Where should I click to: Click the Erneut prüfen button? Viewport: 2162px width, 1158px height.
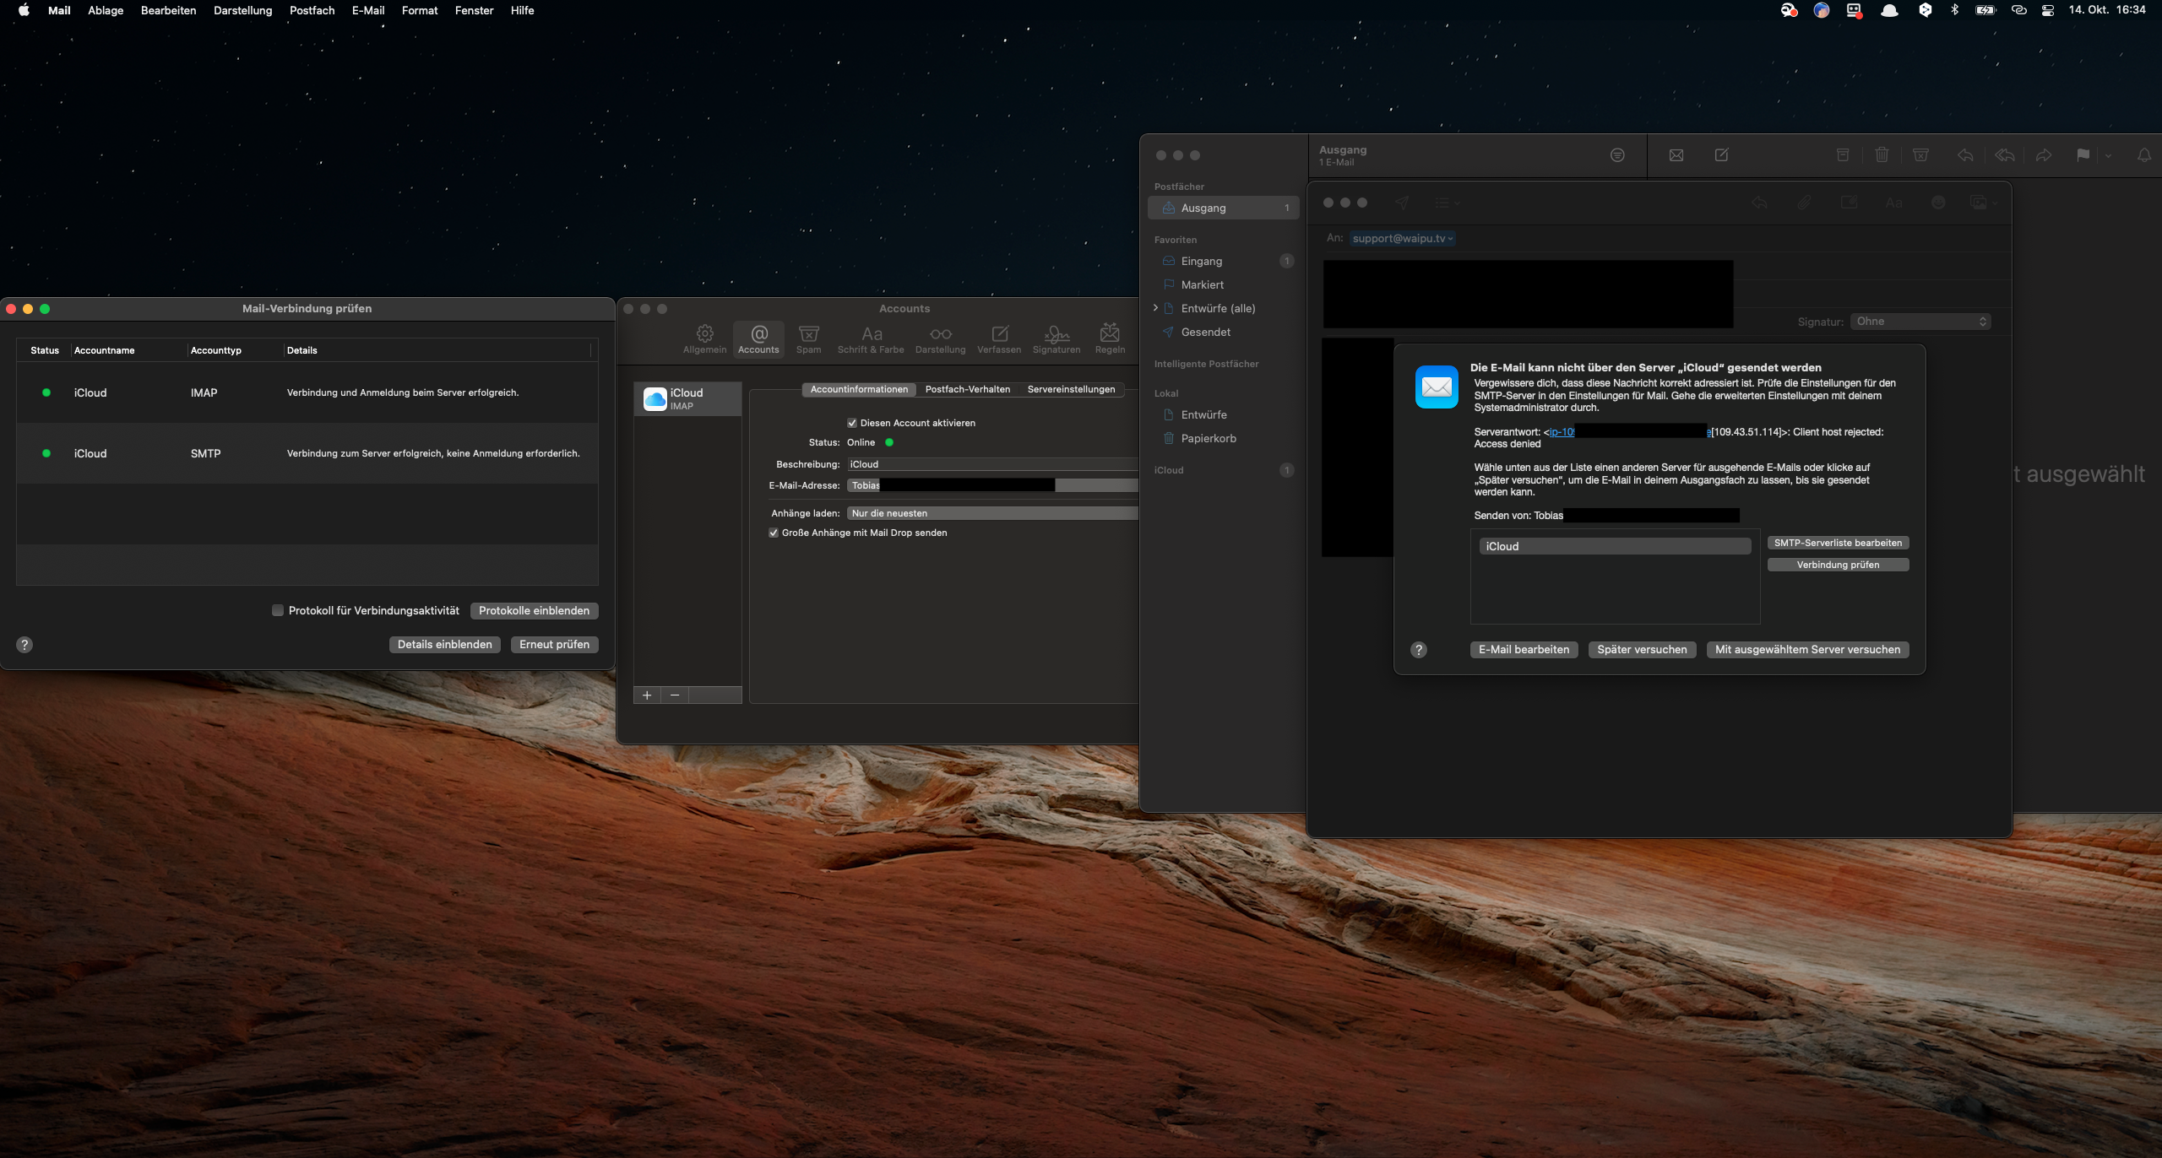pos(554,644)
